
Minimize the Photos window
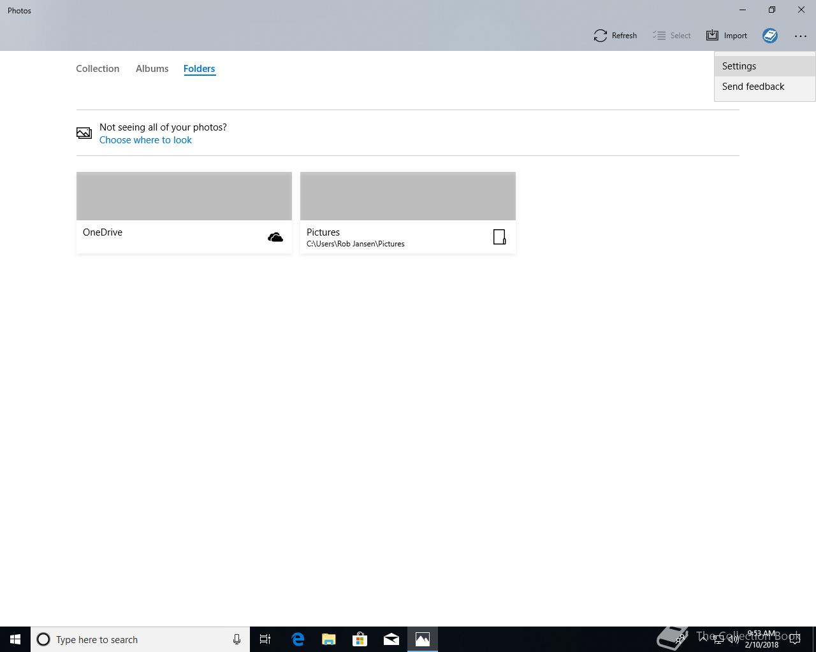[x=743, y=10]
